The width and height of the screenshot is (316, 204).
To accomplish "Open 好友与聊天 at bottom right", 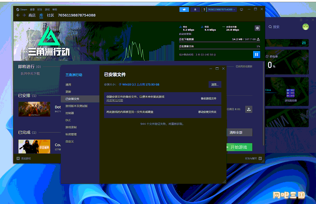I will point(253,158).
